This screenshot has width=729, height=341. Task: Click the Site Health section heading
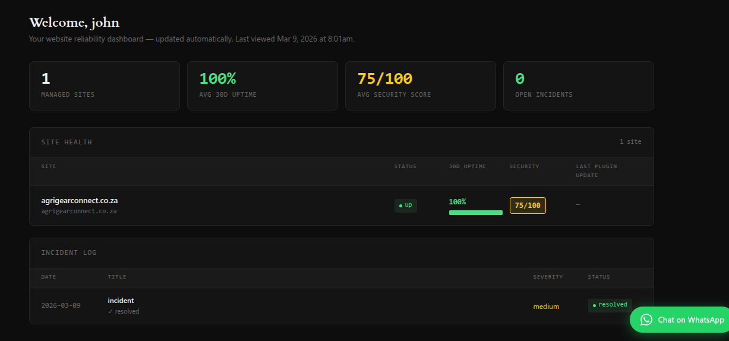pos(67,142)
